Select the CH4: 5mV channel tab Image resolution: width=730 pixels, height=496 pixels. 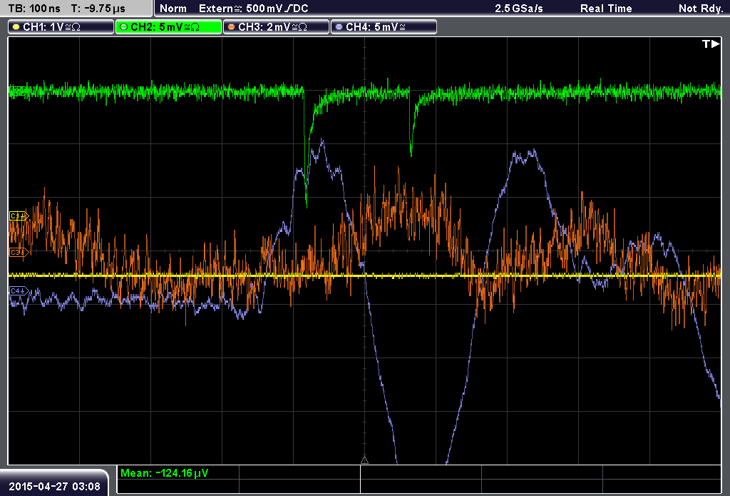384,27
